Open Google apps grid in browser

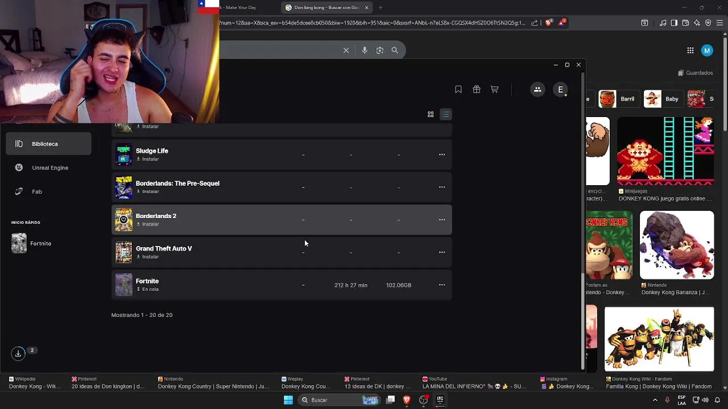(x=690, y=51)
